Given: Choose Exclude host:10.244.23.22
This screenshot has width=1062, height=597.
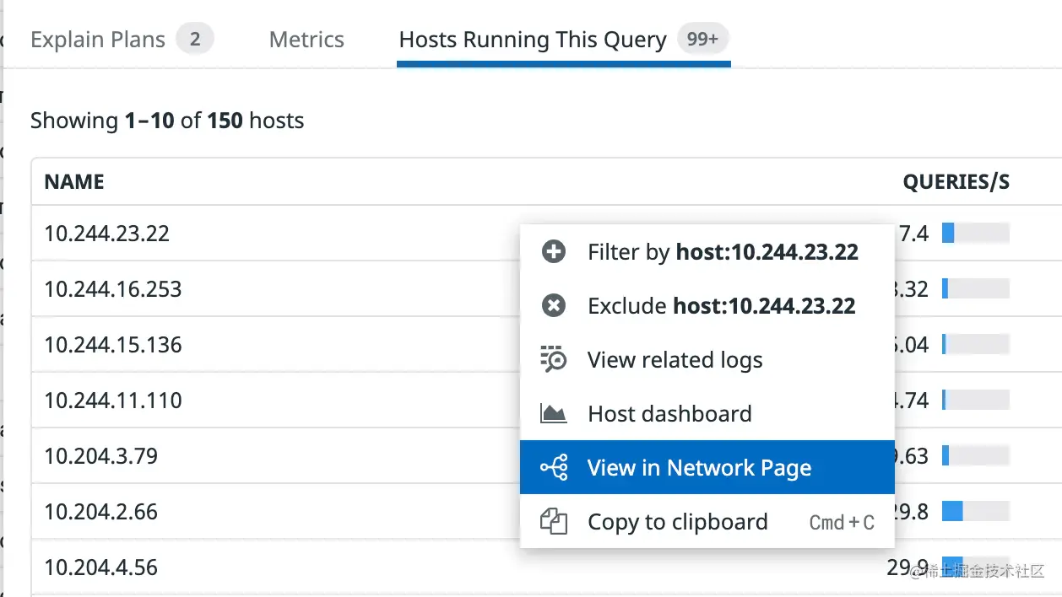Looking at the screenshot, I should [707, 306].
